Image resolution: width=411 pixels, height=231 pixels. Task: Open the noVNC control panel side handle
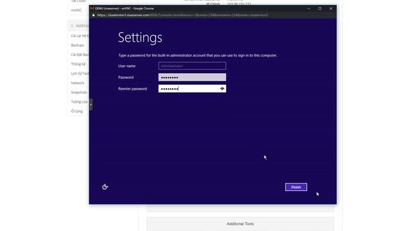pyautogui.click(x=91, y=105)
